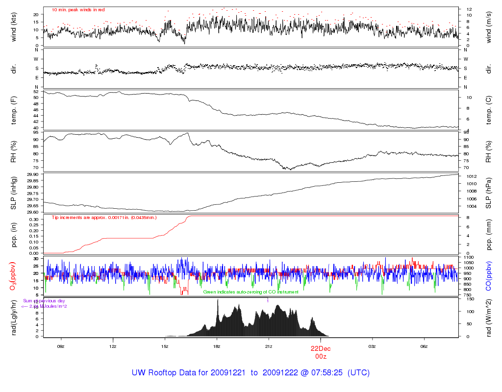The width and height of the screenshot is (502, 392).
Task: Click the green auto-zeroing CO instrument note
Action: [251, 292]
